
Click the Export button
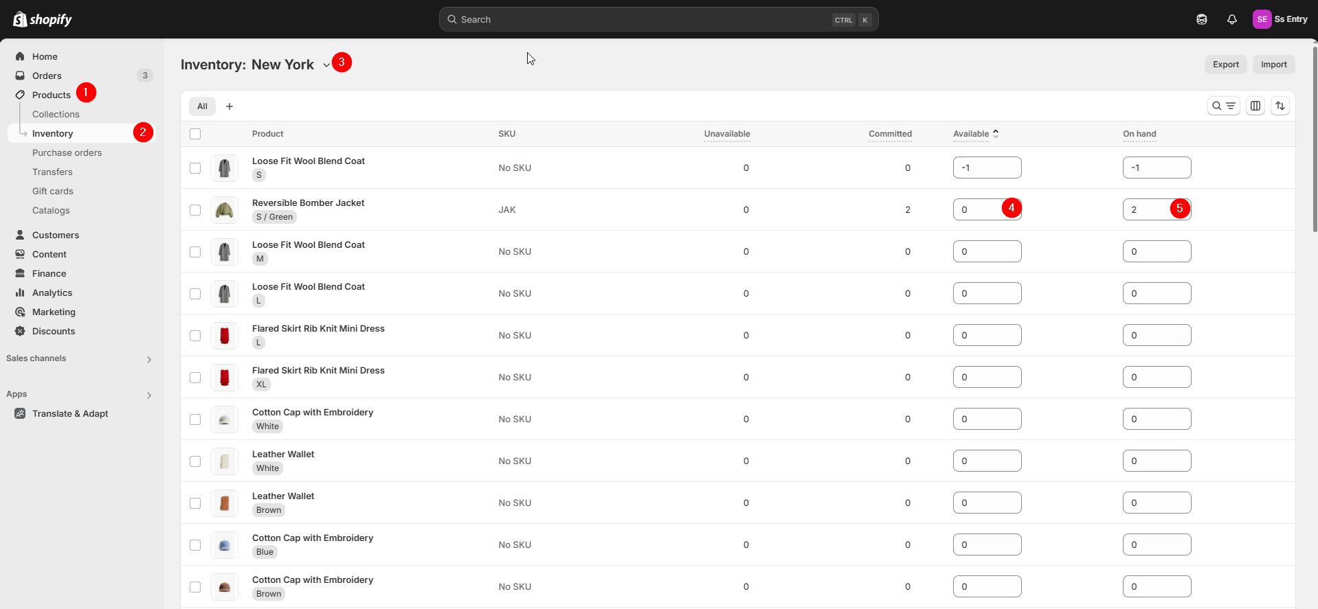pyautogui.click(x=1225, y=65)
